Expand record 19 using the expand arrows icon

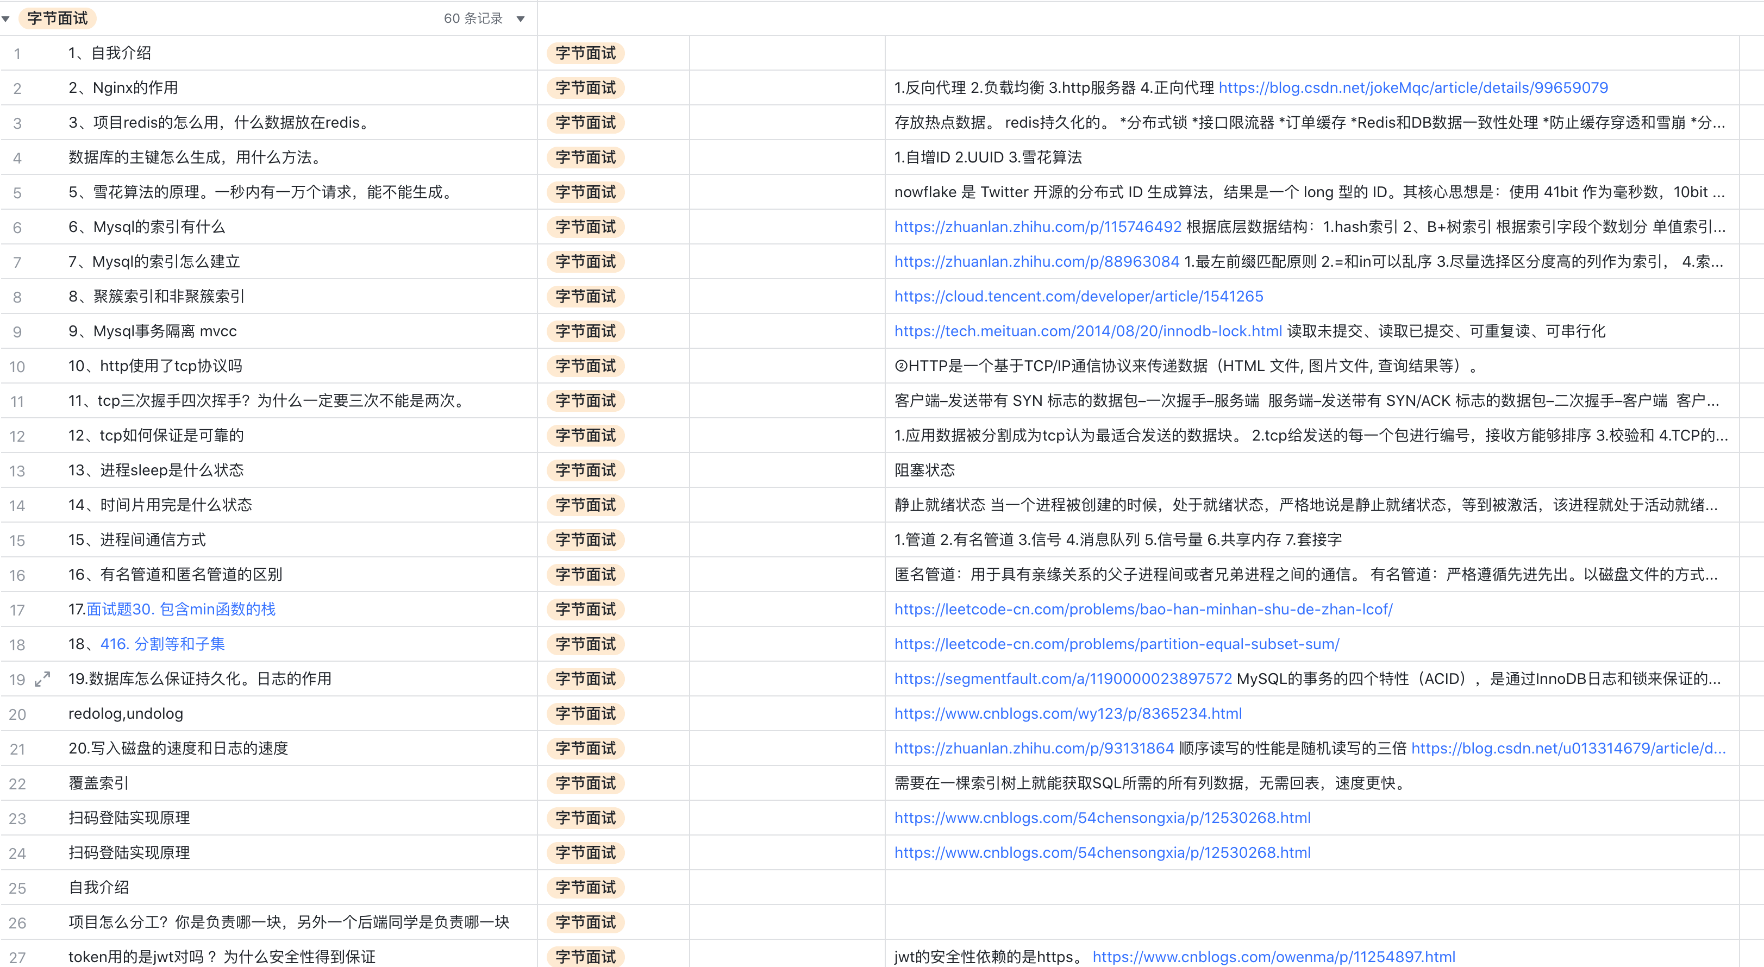tap(42, 679)
